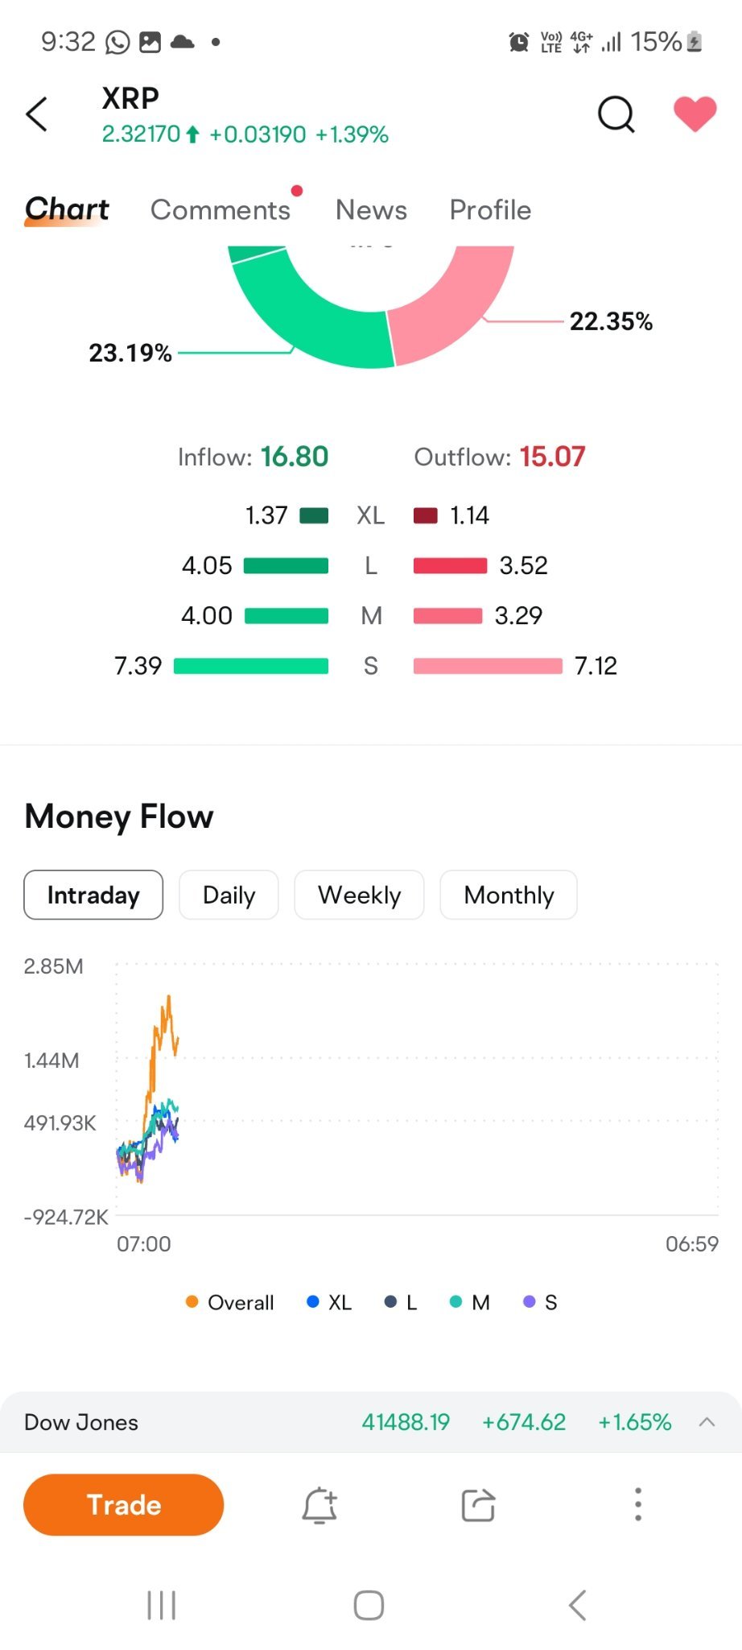Tap Dow Jones percent +1.65%
This screenshot has width=742, height=1650.
pyautogui.click(x=634, y=1422)
